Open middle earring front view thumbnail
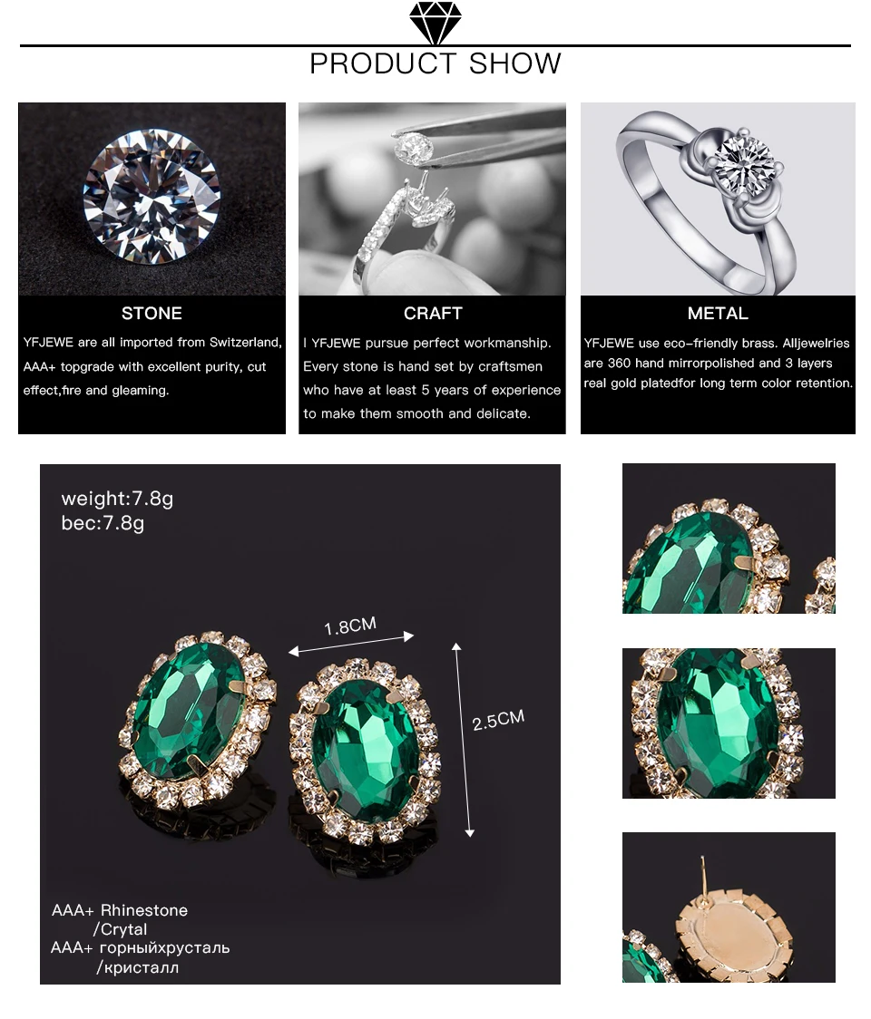Image resolution: width=871 pixels, height=1019 pixels. pyautogui.click(x=729, y=723)
